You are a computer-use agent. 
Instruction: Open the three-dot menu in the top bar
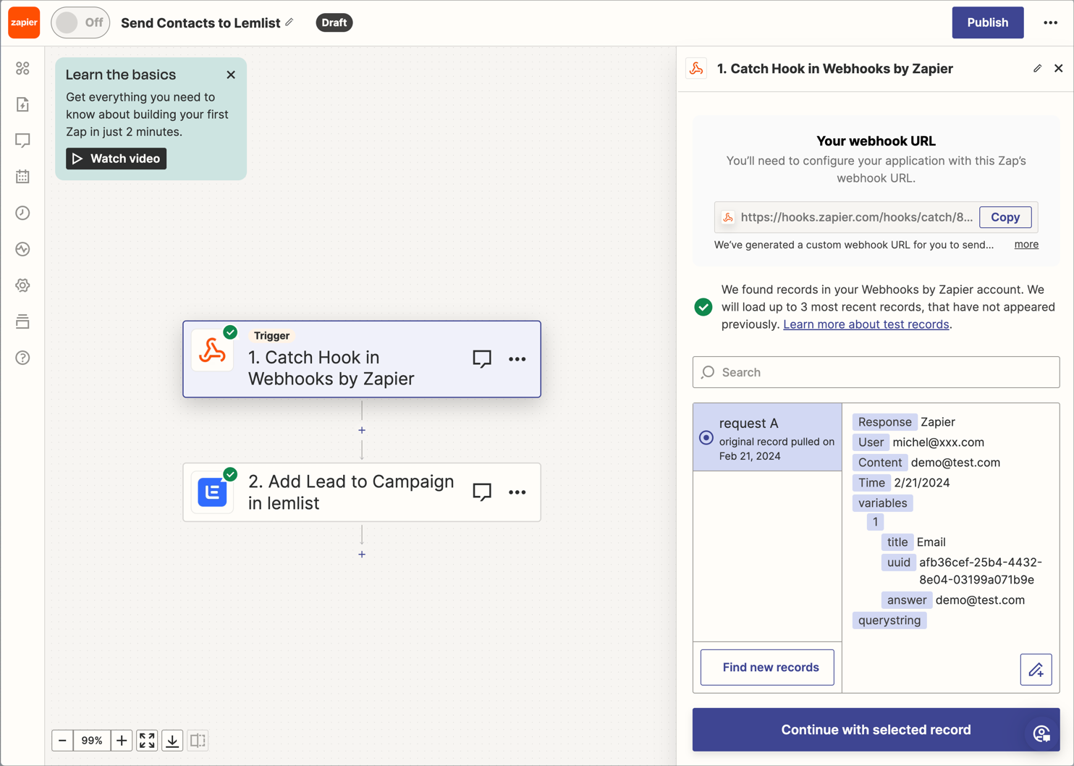click(1050, 22)
